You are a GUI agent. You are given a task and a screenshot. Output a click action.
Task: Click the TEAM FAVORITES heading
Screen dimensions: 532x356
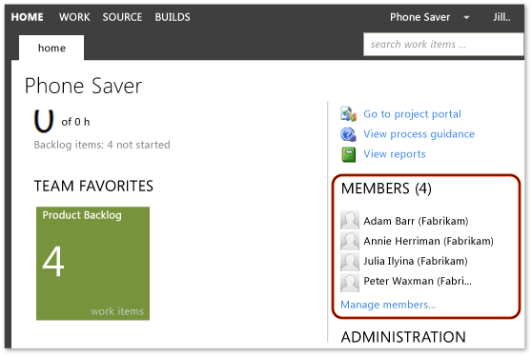pyautogui.click(x=93, y=187)
